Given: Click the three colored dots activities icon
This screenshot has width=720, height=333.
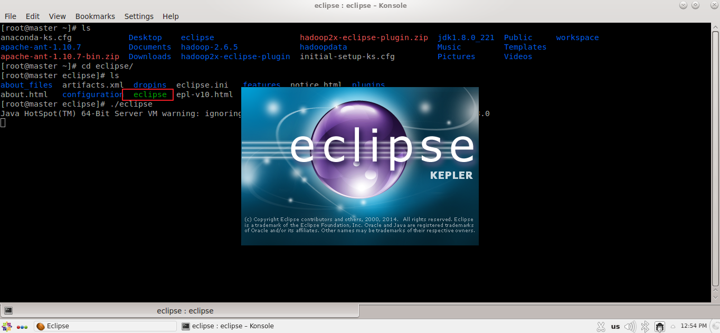Looking at the screenshot, I should point(22,326).
